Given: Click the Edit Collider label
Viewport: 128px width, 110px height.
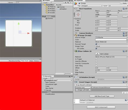Looking at the screenshot, I should click(x=105, y=54).
